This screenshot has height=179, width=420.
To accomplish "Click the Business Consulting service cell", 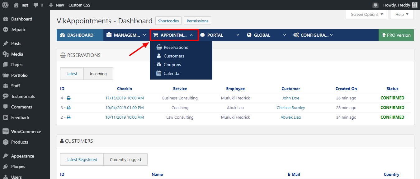I will pyautogui.click(x=180, y=98).
